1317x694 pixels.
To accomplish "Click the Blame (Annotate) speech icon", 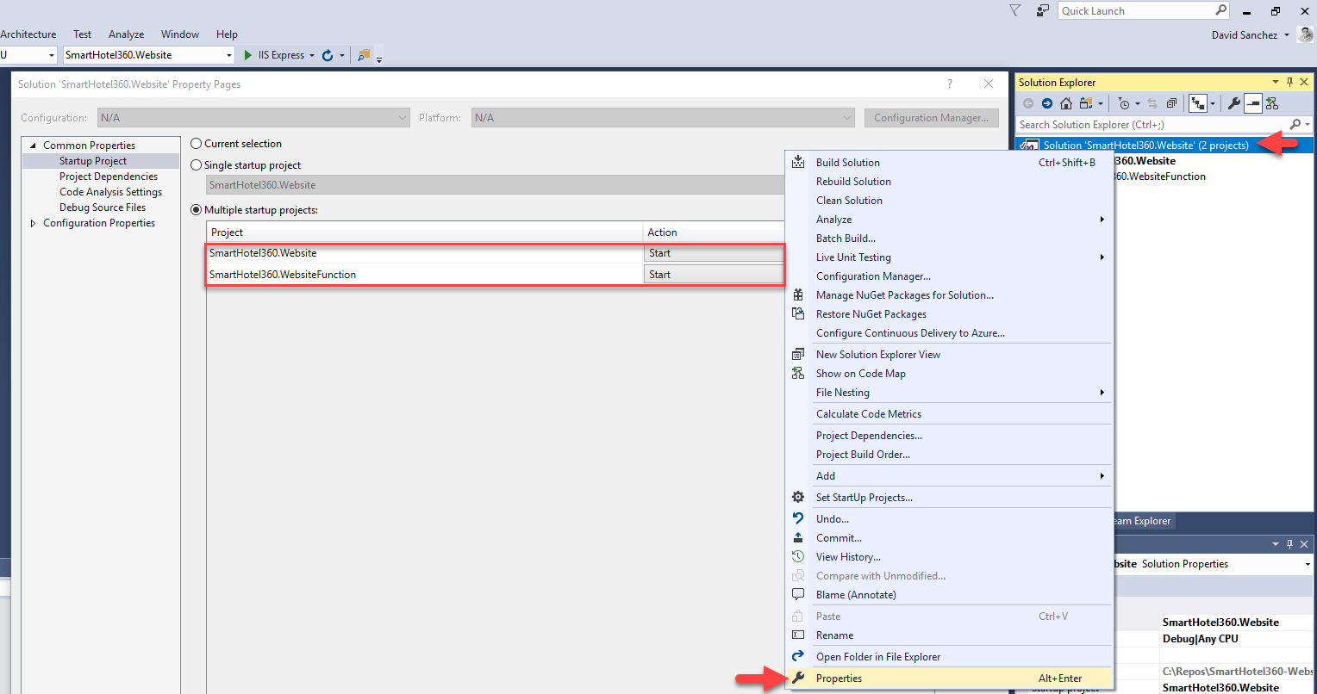I will [798, 594].
